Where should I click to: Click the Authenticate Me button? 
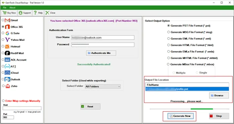tap(101, 53)
